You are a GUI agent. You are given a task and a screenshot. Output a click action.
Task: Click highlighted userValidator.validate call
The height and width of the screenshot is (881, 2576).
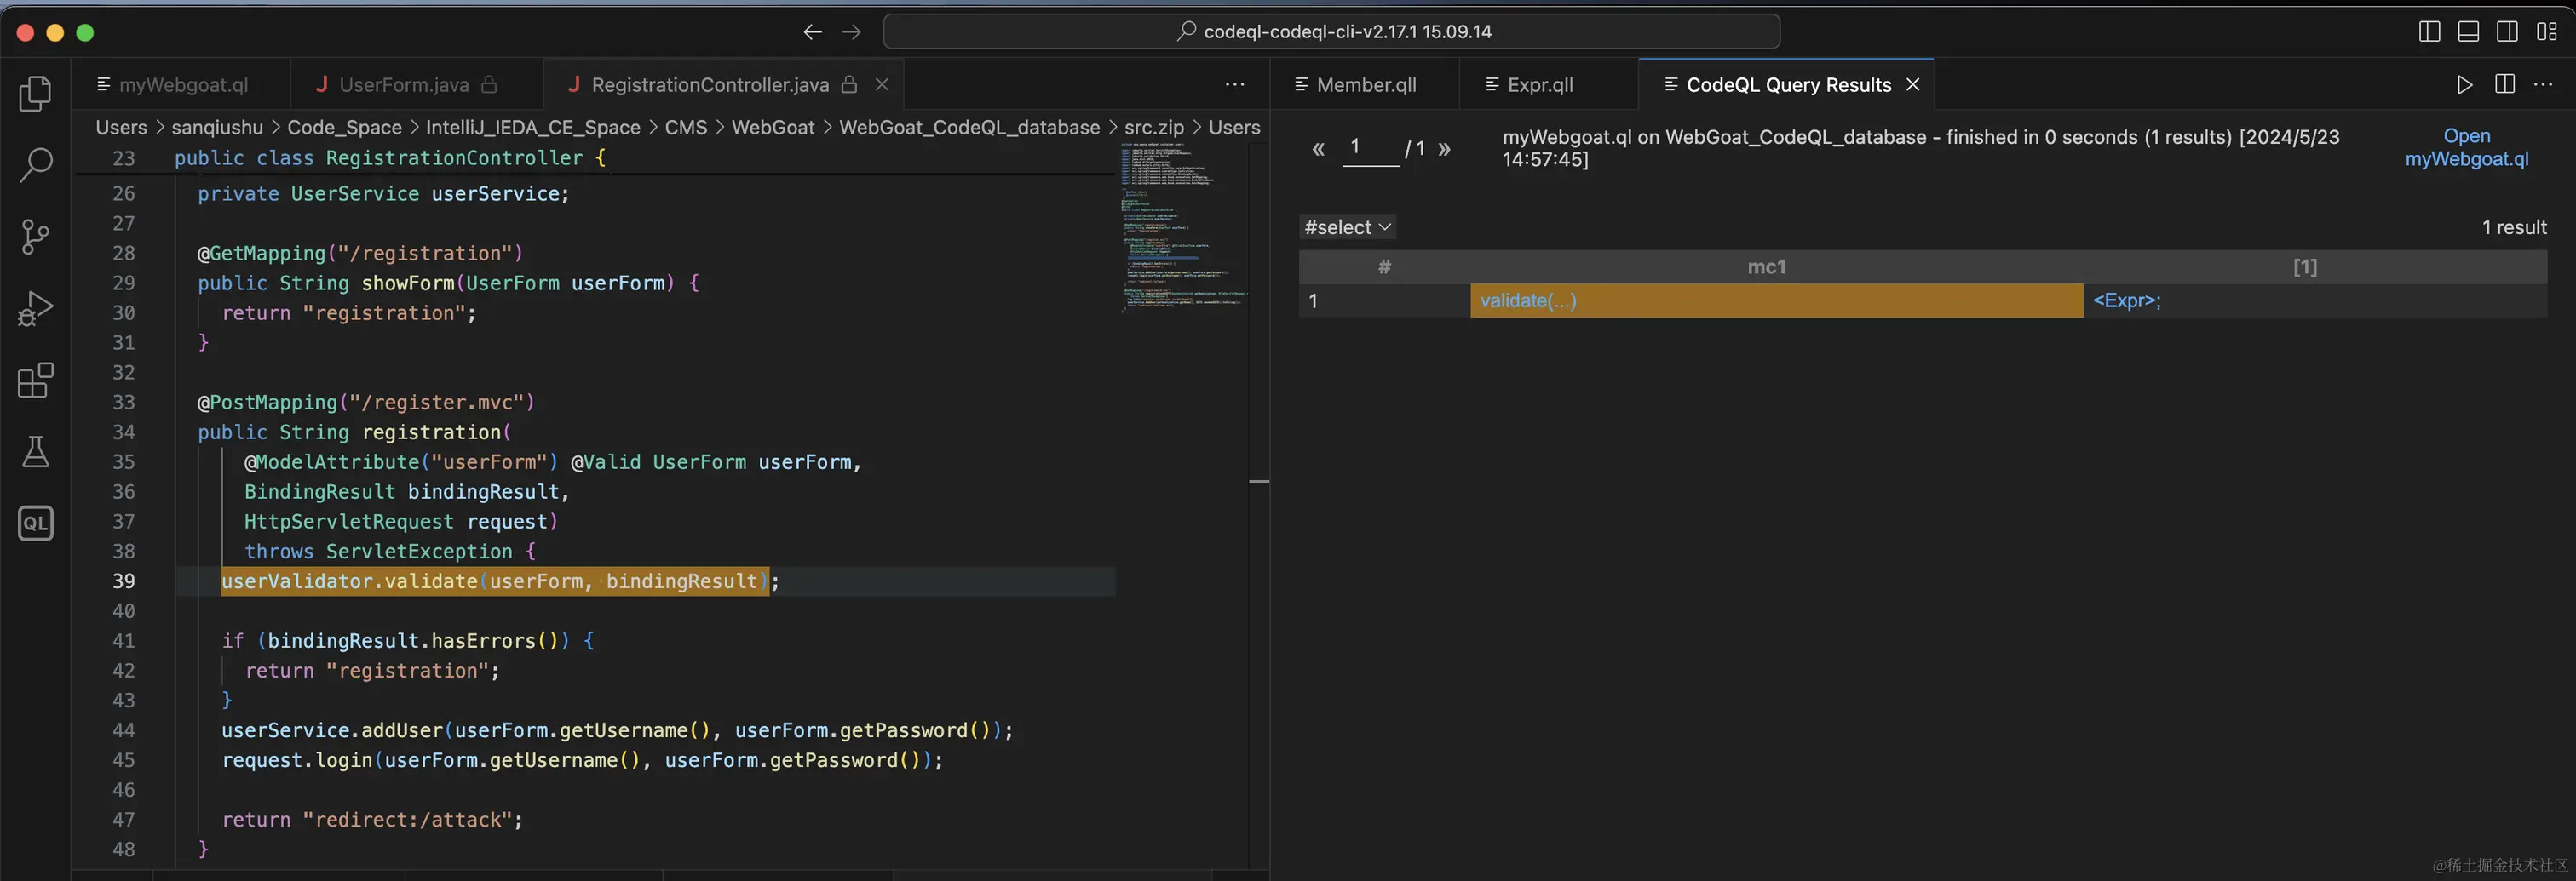click(x=495, y=581)
